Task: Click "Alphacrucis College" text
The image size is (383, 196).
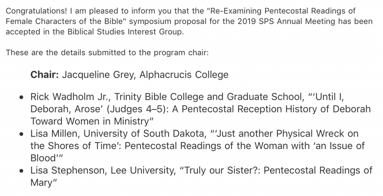Action: pyautogui.click(x=184, y=74)
